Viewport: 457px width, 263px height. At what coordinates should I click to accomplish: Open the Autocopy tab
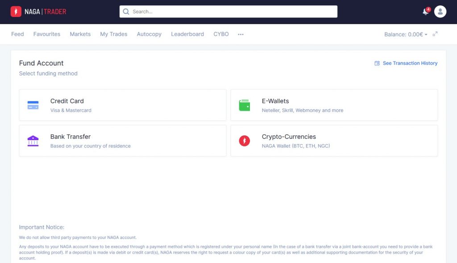(x=149, y=34)
